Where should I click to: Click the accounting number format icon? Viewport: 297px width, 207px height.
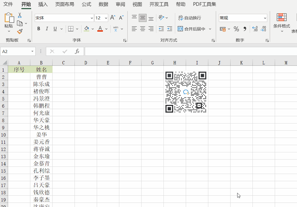tap(223, 29)
